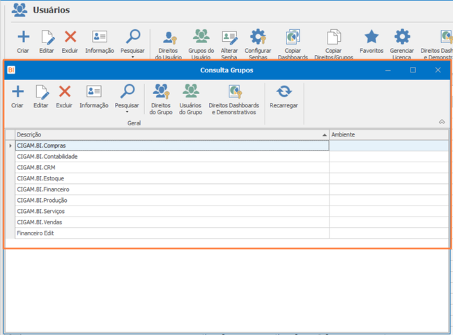The width and height of the screenshot is (453, 335).
Task: Expand Pesquisar dropdown in the Usuários toolbar
Action: click(x=132, y=57)
